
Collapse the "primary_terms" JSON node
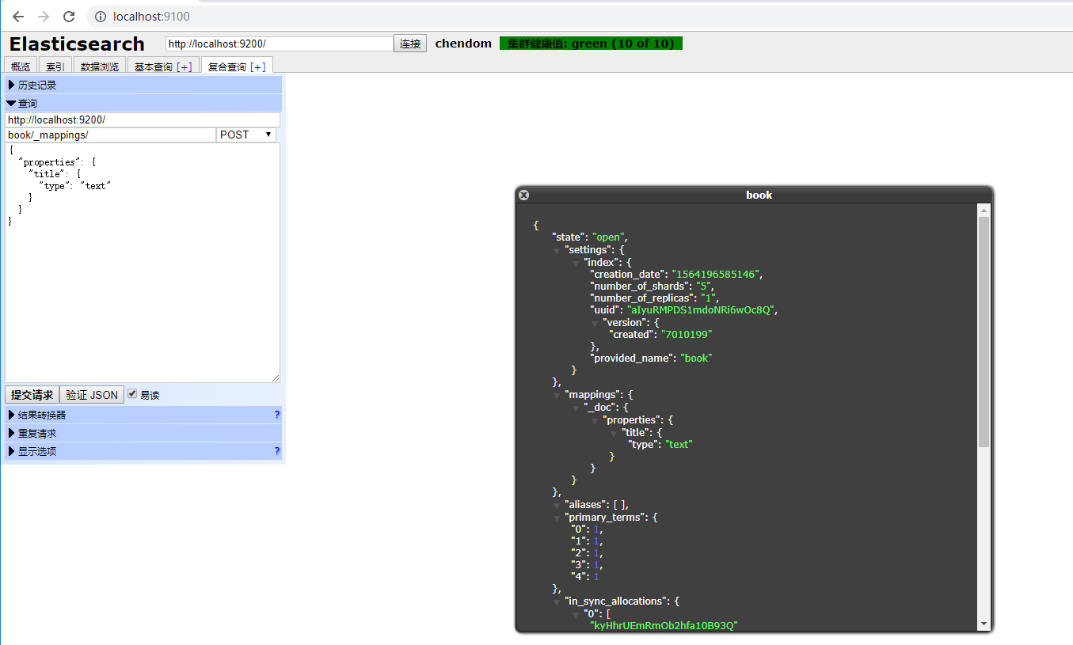pyautogui.click(x=557, y=518)
